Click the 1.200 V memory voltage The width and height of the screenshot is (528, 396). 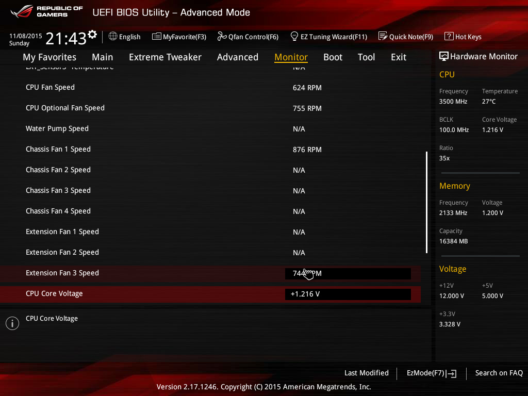coord(492,213)
